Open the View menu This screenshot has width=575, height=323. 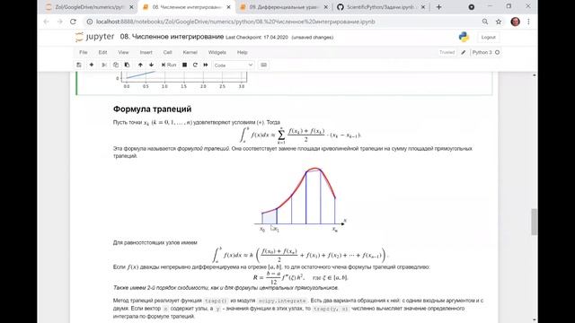pos(123,52)
